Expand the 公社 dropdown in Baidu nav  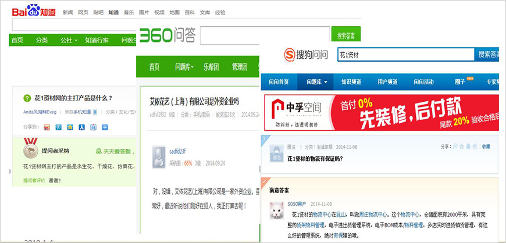point(67,40)
